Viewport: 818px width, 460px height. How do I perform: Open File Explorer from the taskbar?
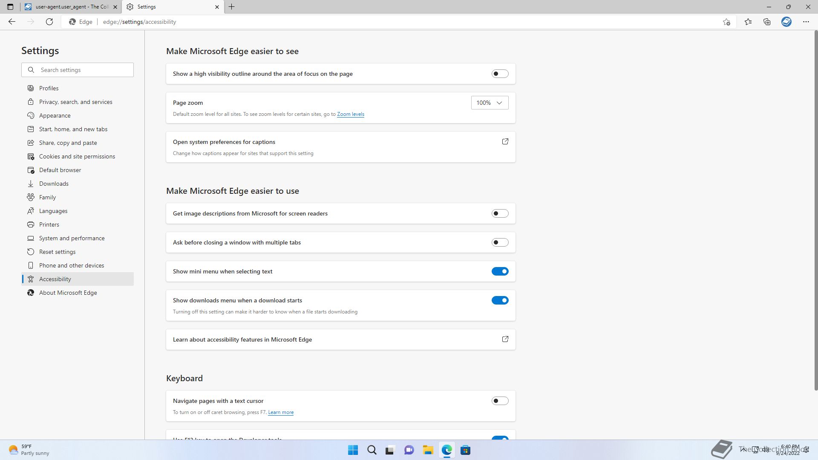coord(428,450)
